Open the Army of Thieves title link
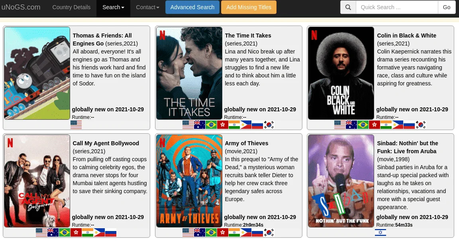This screenshot has height=241, width=459. [x=247, y=143]
